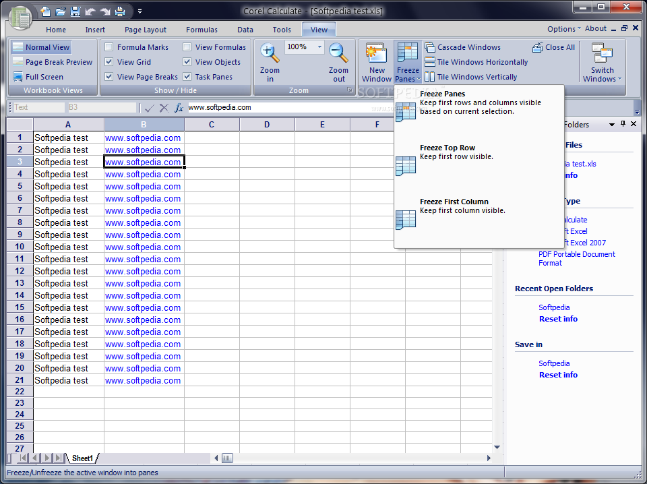Cancel entry with the X icon
This screenshot has width=647, height=484.
point(164,108)
